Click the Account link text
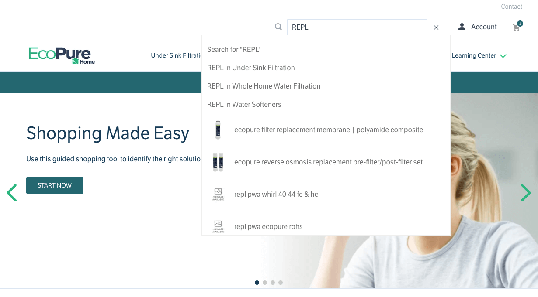Screen dimensions: 538x297 (484, 27)
